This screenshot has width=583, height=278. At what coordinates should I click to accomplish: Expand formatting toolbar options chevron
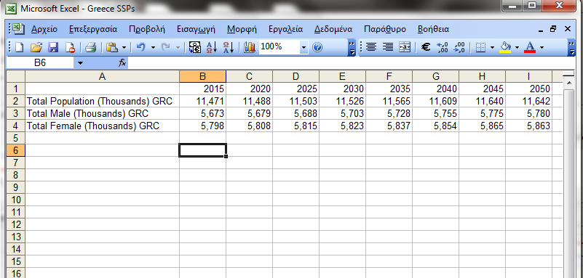point(572,48)
